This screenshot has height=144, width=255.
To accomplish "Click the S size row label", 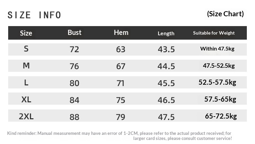I will point(26,49).
